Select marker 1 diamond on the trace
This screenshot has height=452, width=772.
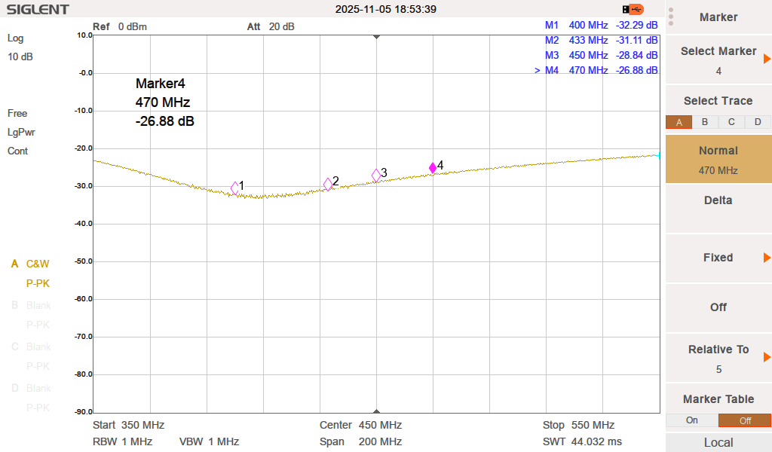point(235,188)
